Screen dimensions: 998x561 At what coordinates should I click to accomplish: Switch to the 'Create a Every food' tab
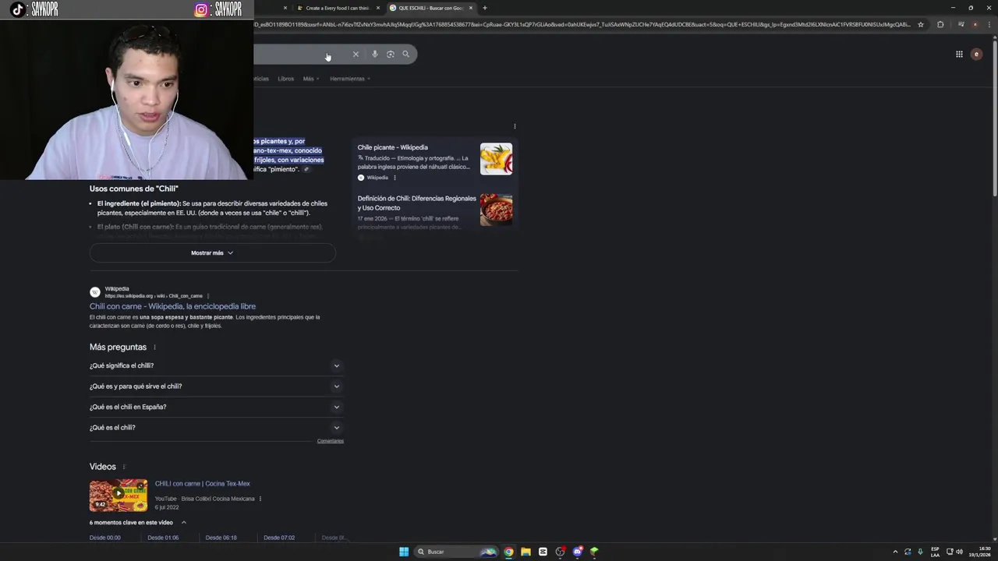click(337, 8)
